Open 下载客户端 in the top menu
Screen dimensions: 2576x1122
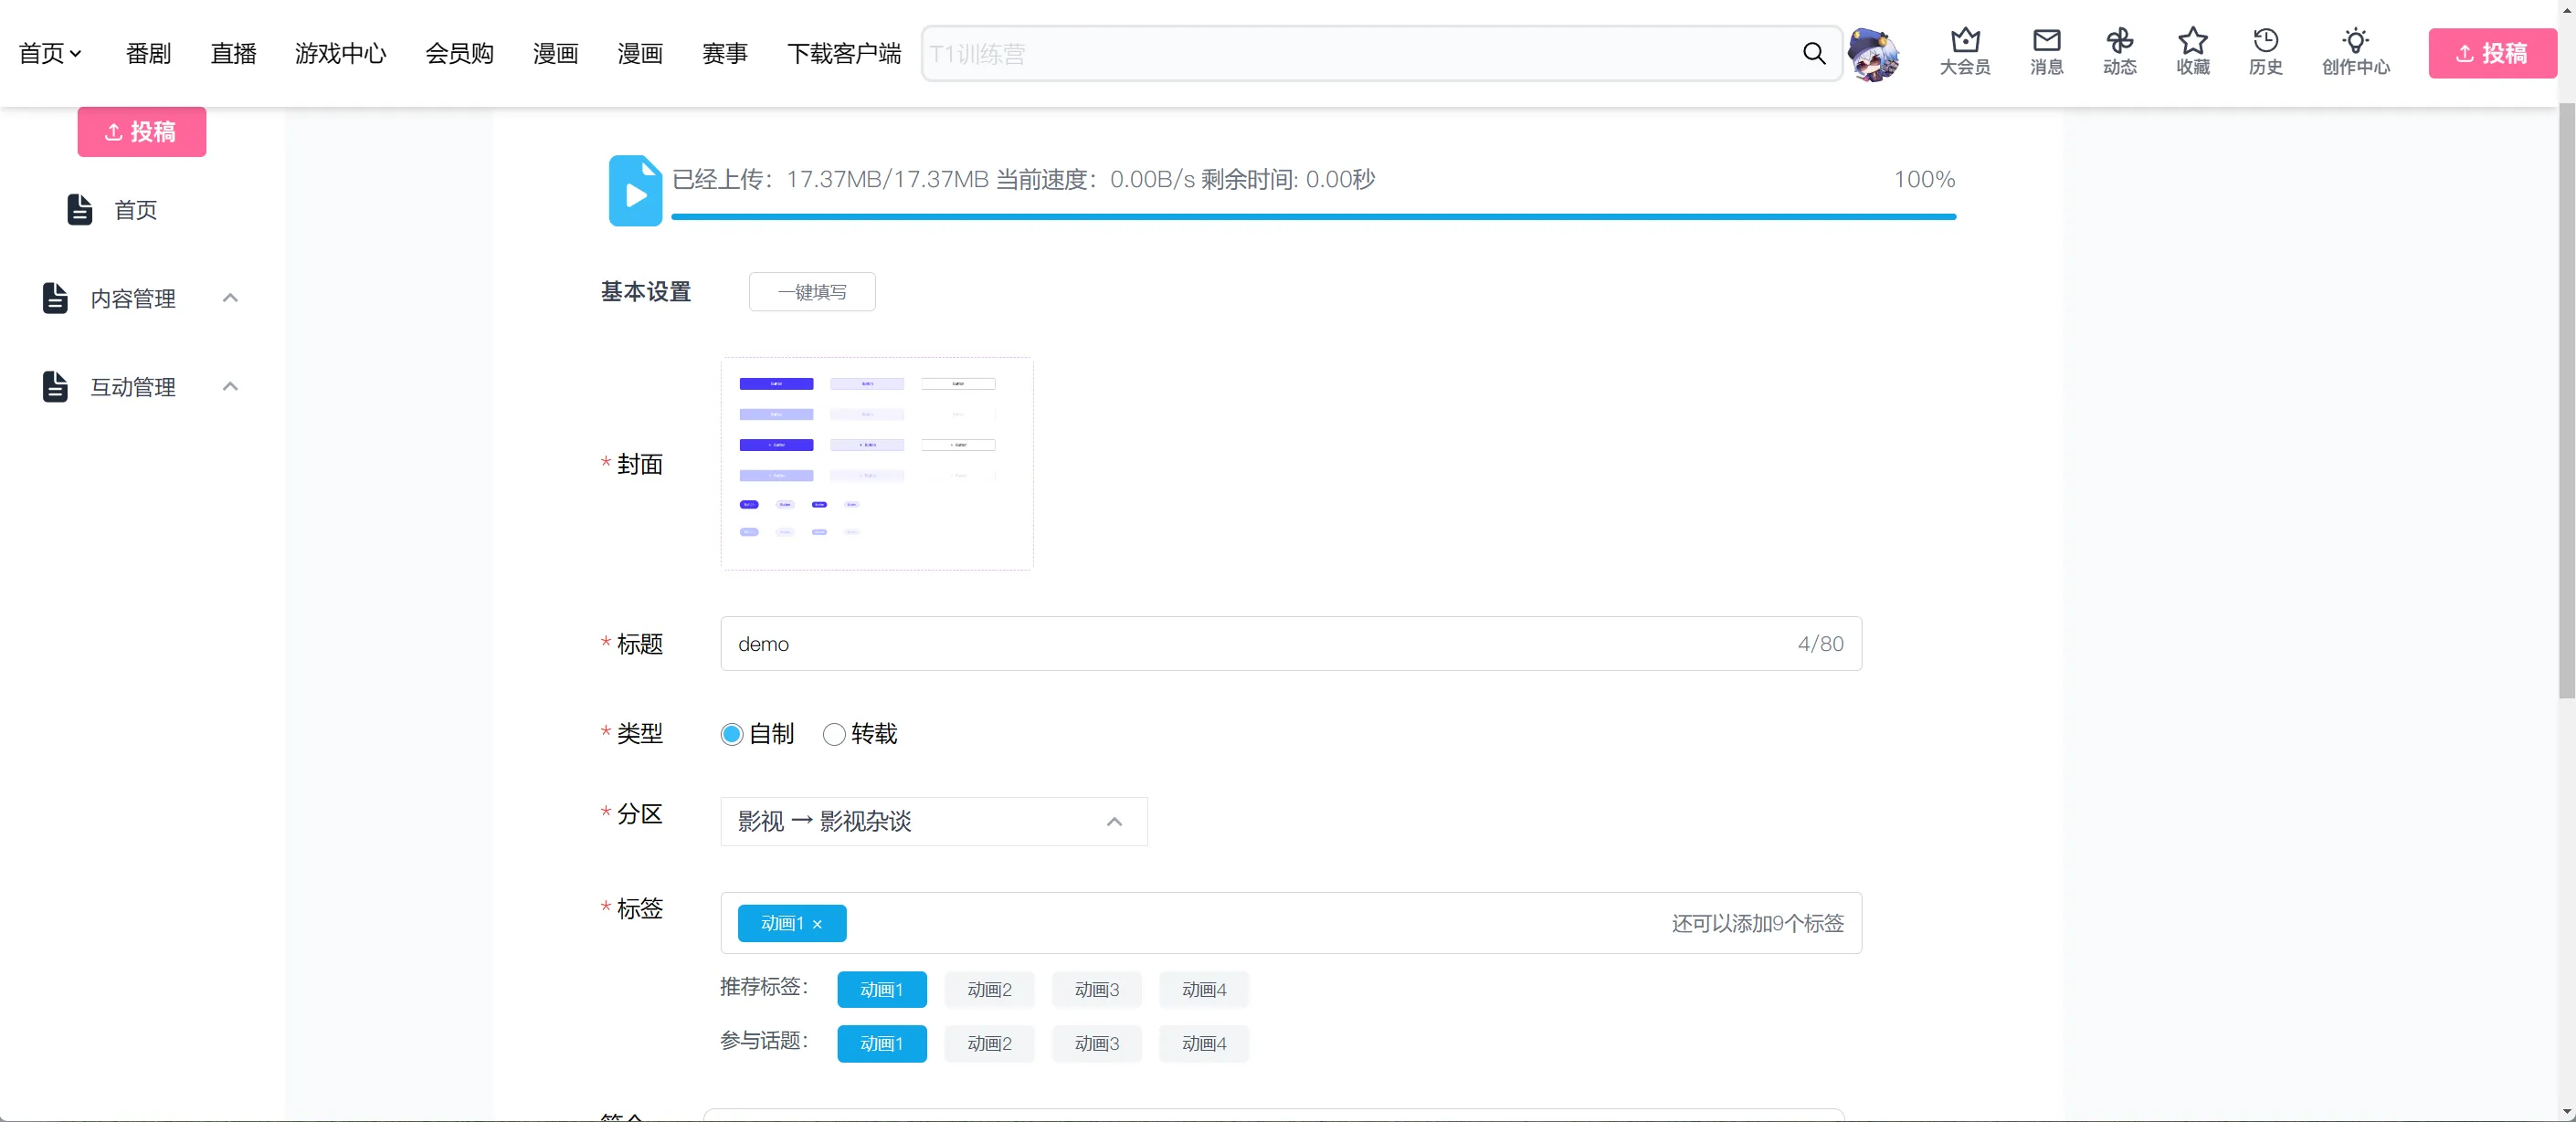pyautogui.click(x=843, y=53)
